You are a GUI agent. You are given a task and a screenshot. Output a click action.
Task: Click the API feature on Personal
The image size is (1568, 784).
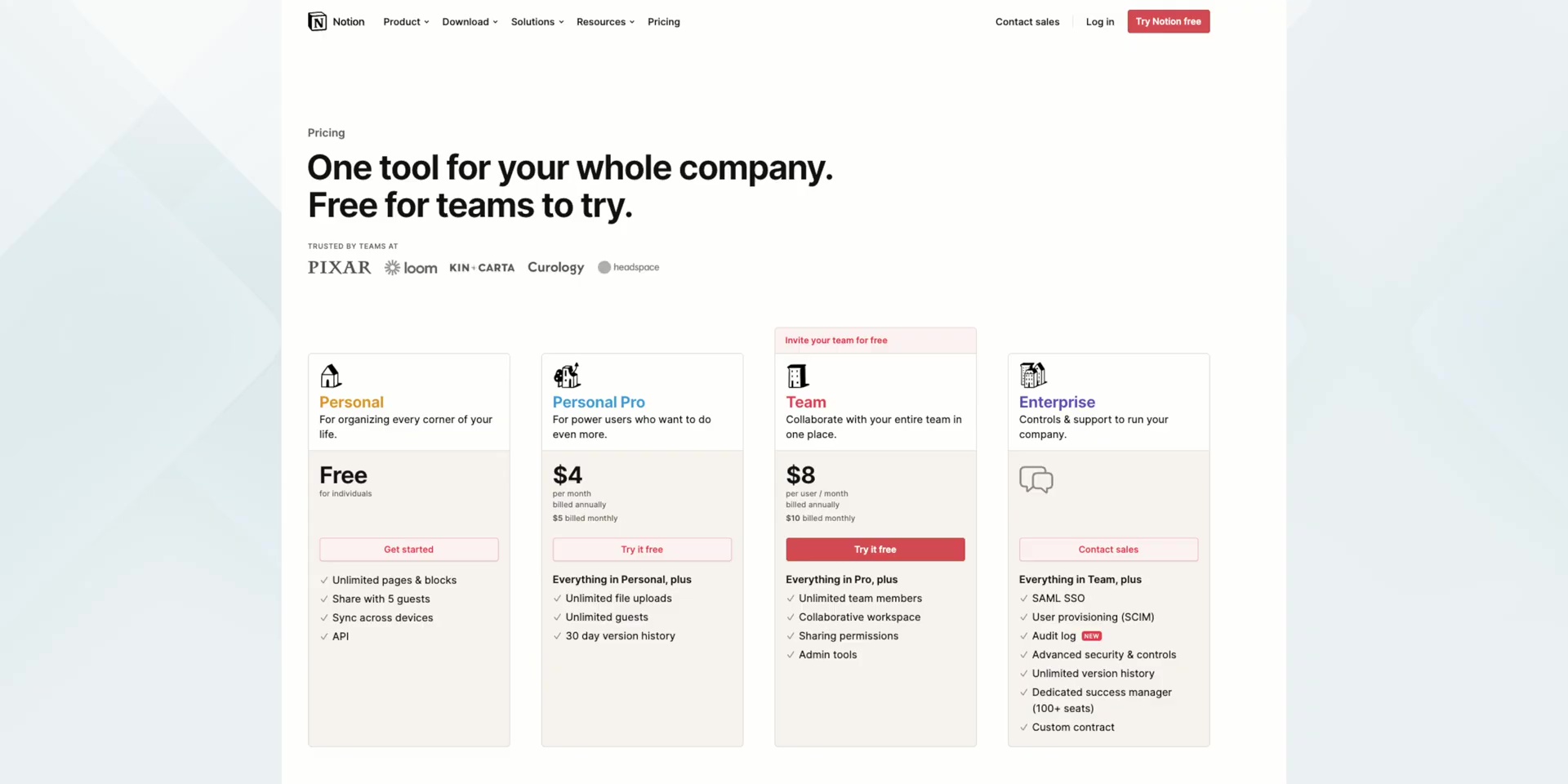pyautogui.click(x=341, y=637)
